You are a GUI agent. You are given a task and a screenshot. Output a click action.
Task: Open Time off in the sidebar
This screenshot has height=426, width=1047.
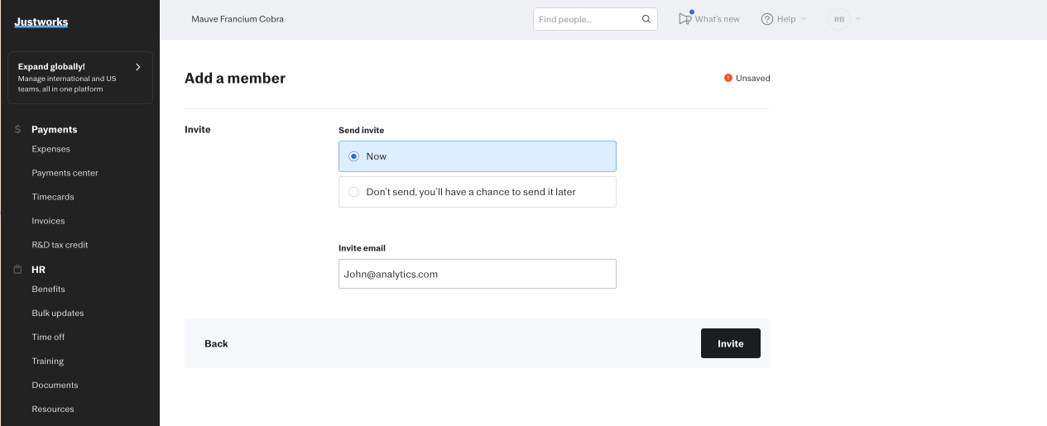pyautogui.click(x=48, y=337)
